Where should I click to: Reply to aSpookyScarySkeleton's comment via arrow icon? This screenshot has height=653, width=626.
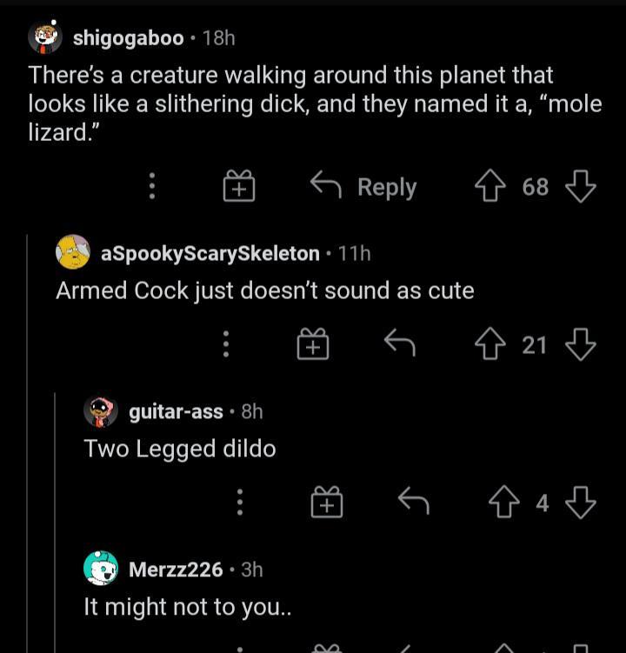point(400,345)
